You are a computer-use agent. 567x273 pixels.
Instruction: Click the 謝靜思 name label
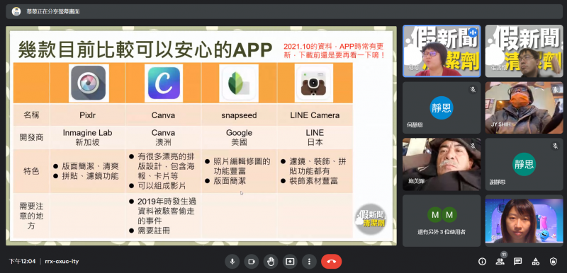click(498, 182)
